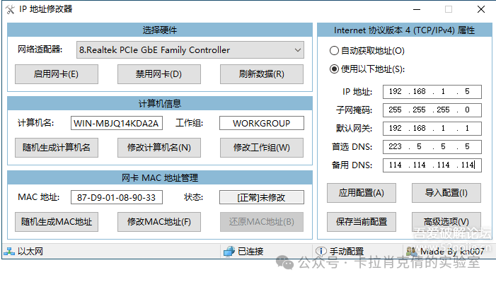
Task: Click 启用网卡(E) button
Action: coord(57,74)
